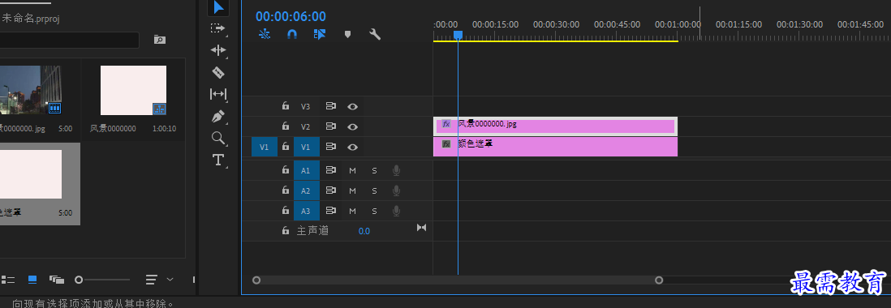Toggle sync lock for V3
This screenshot has height=308, width=891.
coord(331,106)
